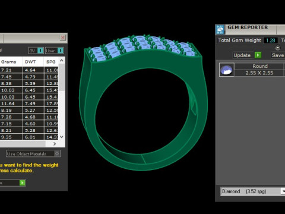Select the row with 8.38 grams
This screenshot has width=285, height=214.
pos(29,83)
